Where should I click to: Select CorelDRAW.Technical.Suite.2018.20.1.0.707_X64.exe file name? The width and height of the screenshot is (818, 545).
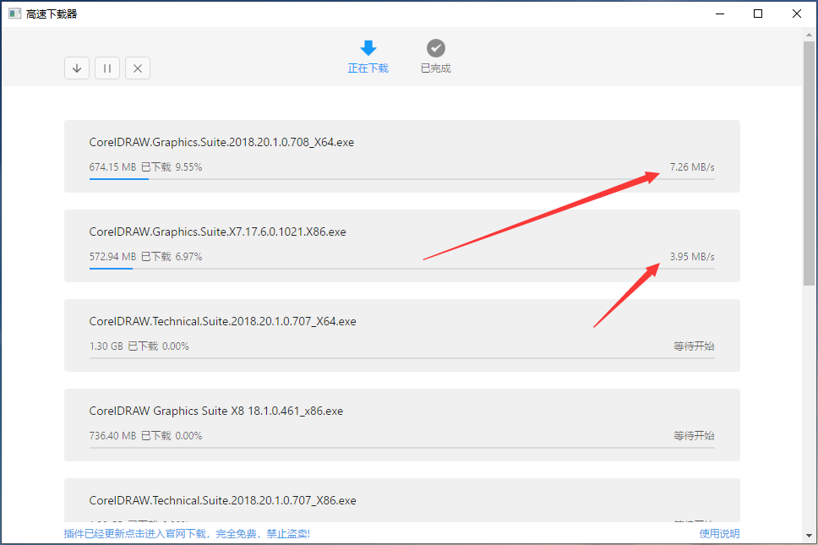[x=223, y=321]
